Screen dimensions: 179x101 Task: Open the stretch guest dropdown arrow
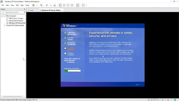(86, 5)
